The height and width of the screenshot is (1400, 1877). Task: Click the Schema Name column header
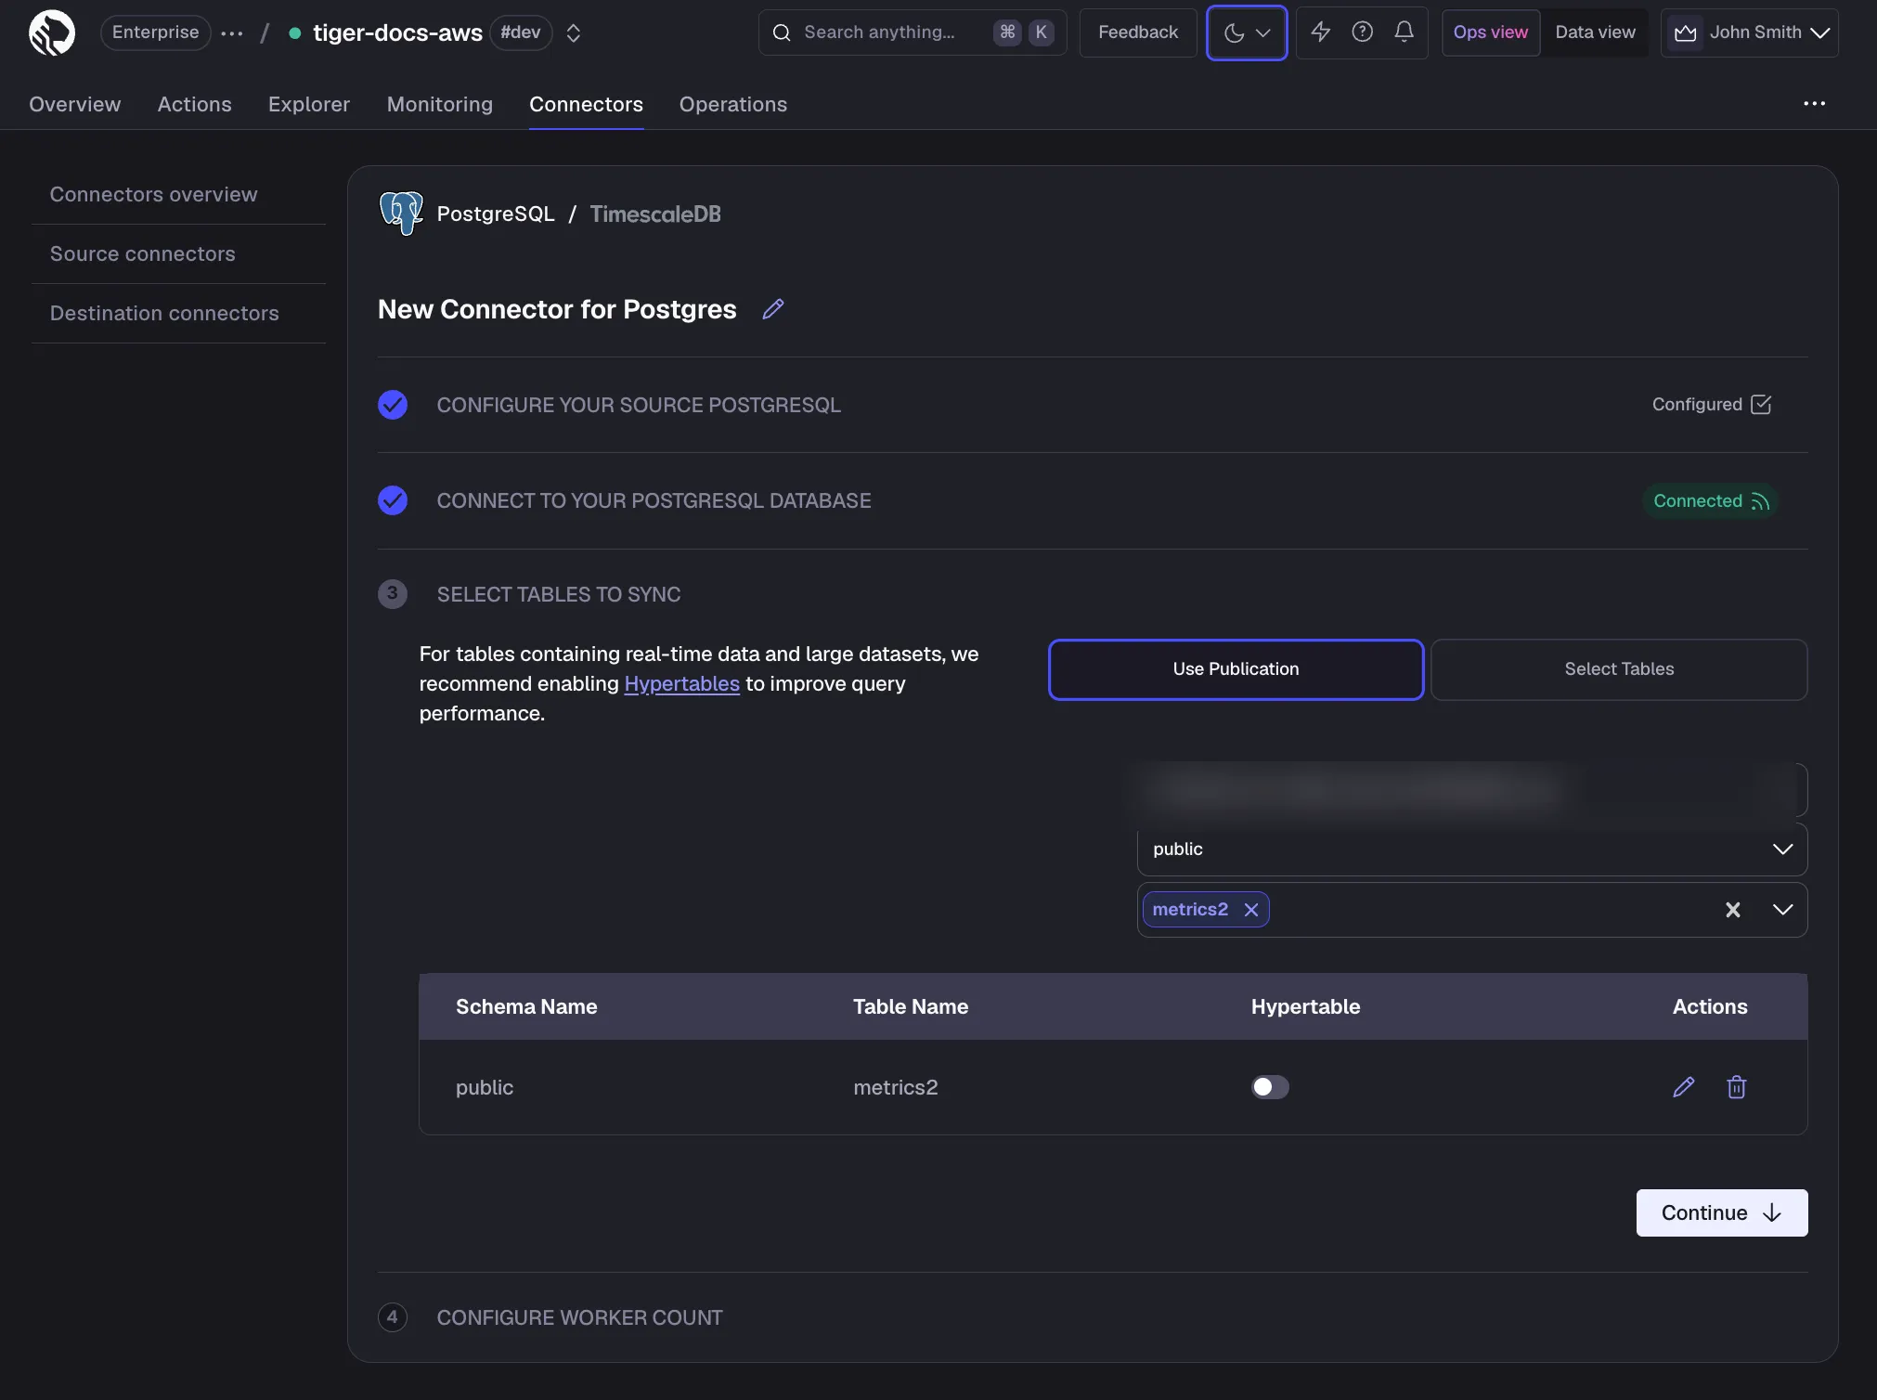point(526,1006)
